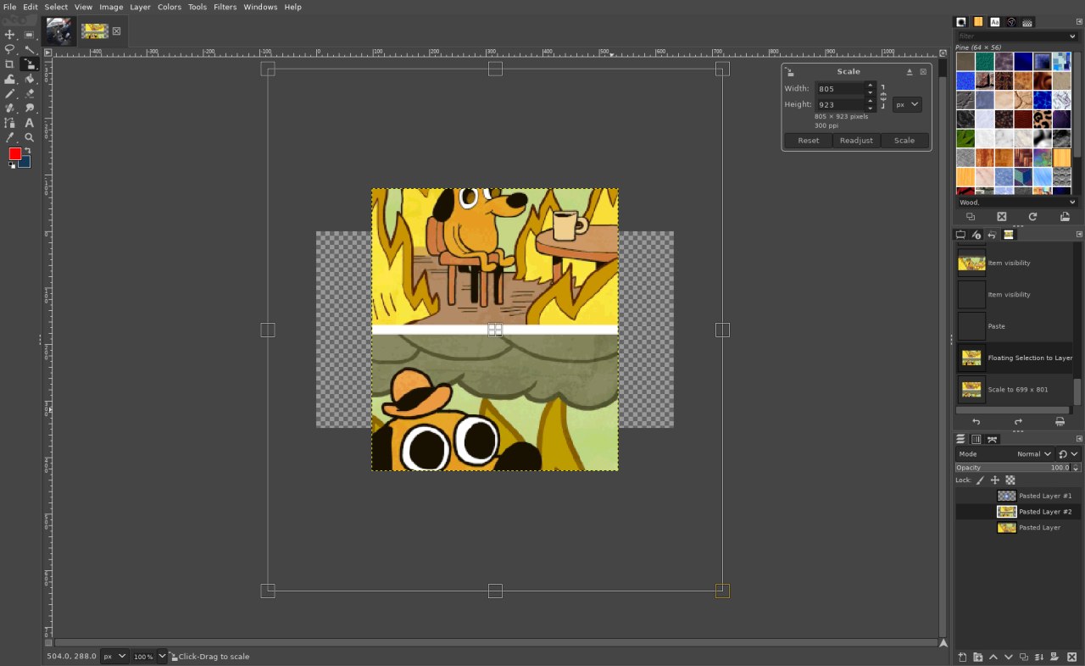Image resolution: width=1085 pixels, height=666 pixels.
Task: Select the Pasted Layer #1 layer
Action: point(1018,496)
